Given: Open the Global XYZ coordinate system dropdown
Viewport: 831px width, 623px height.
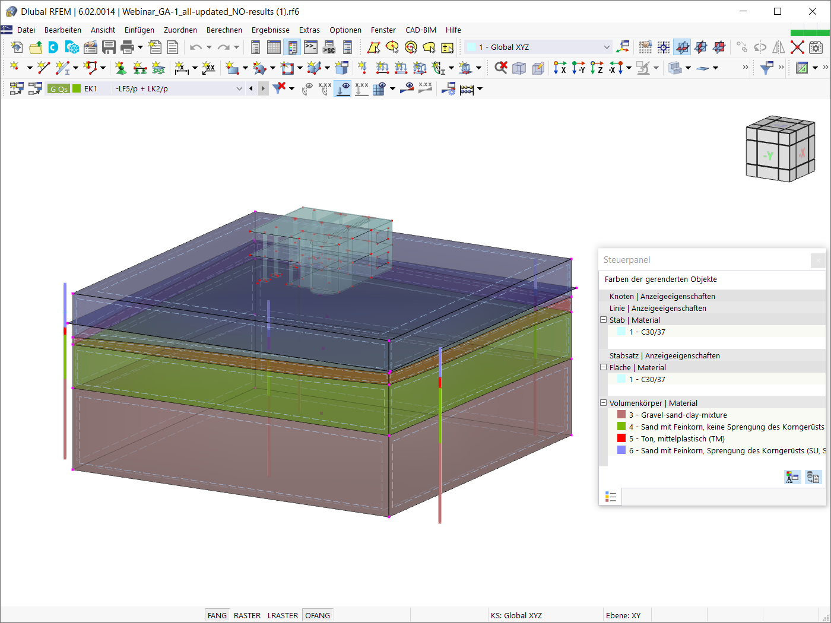Looking at the screenshot, I should [606, 47].
